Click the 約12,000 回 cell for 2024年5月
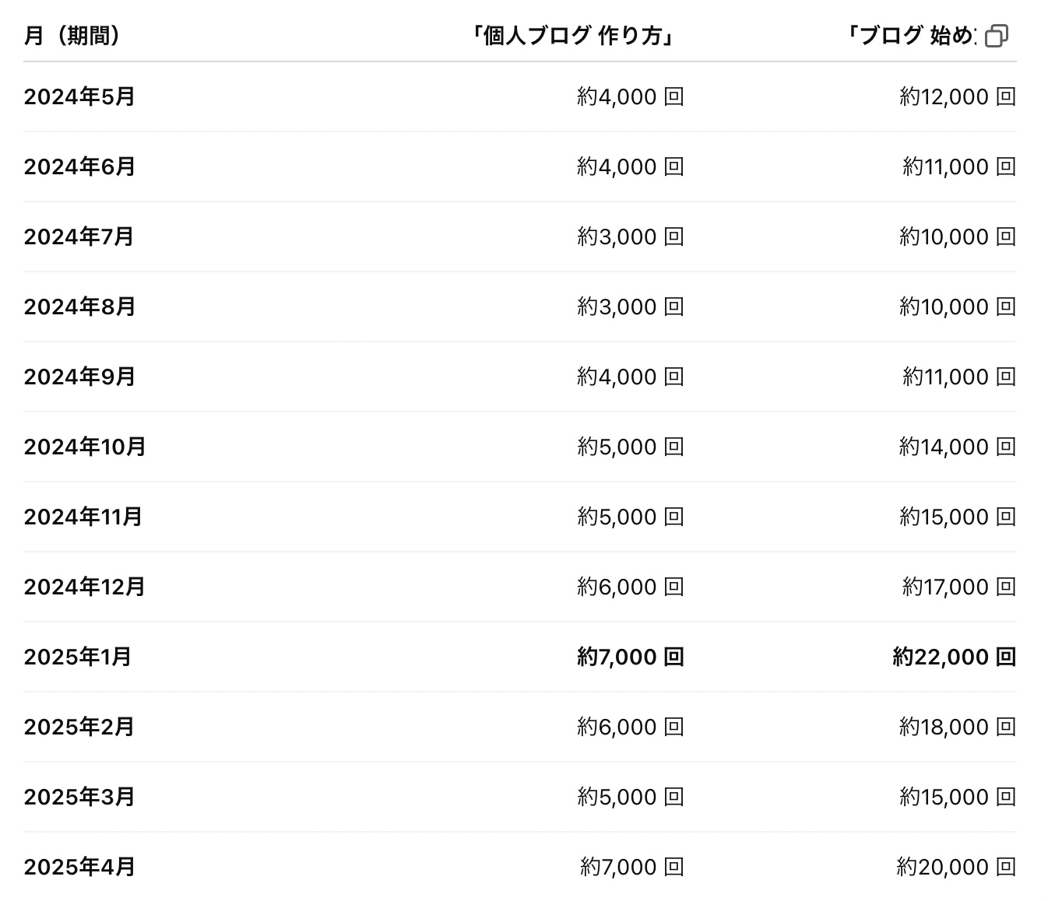Screen dimensions: 1048x901 (958, 96)
